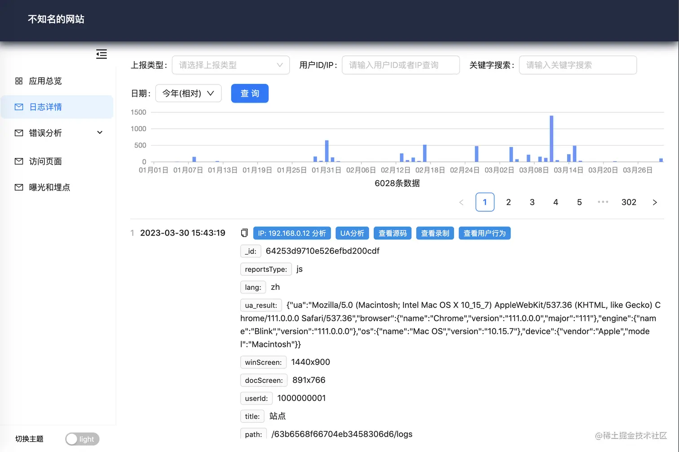Jump to last page 302
Image resolution: width=679 pixels, height=452 pixels.
pos(629,202)
